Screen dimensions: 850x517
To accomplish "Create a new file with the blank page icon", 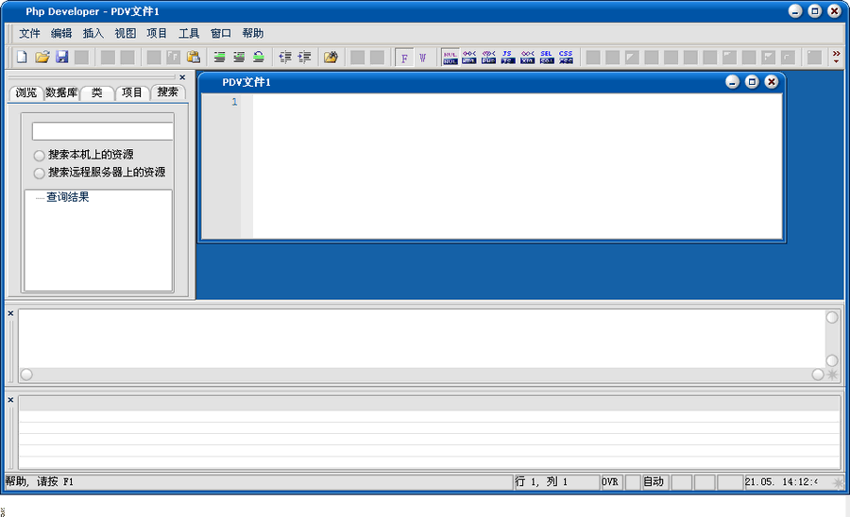I will [x=22, y=57].
